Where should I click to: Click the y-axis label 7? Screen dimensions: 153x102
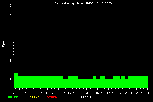click(x=11, y=24)
